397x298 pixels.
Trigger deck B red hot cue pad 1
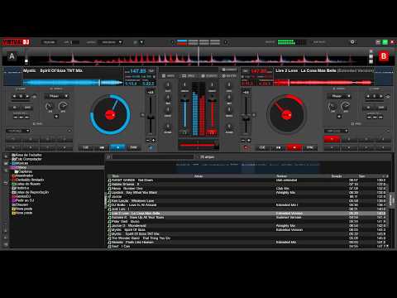[332, 139]
